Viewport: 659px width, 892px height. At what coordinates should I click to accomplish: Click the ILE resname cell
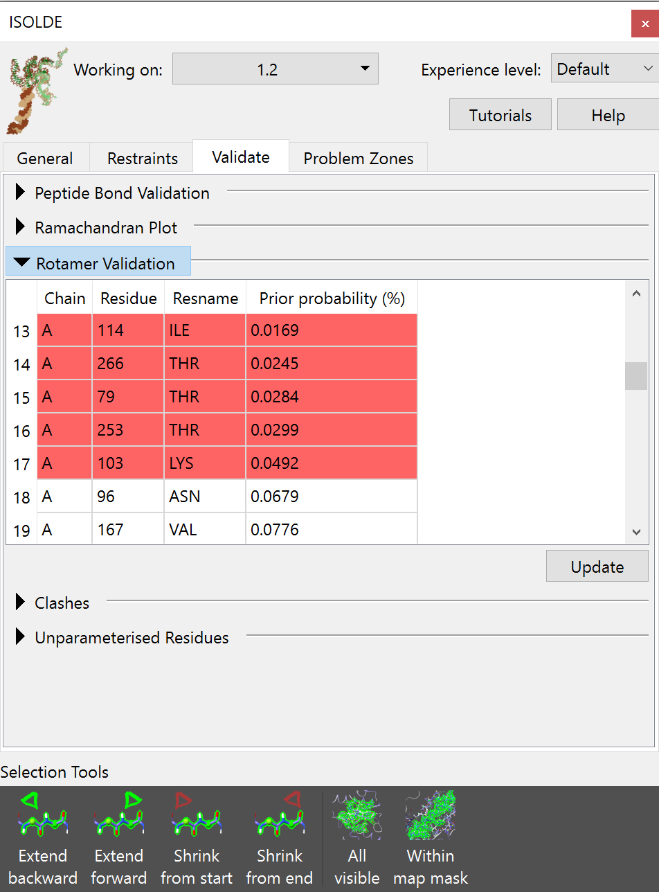click(x=206, y=330)
